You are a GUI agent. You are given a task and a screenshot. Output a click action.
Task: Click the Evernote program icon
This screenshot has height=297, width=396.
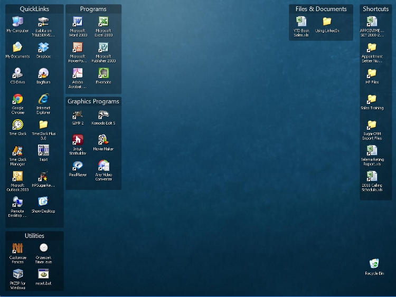(x=103, y=73)
